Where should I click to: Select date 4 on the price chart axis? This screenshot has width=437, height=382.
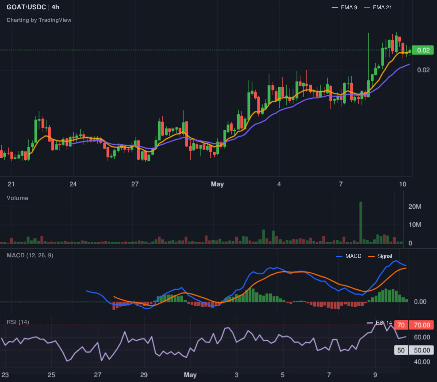click(279, 184)
